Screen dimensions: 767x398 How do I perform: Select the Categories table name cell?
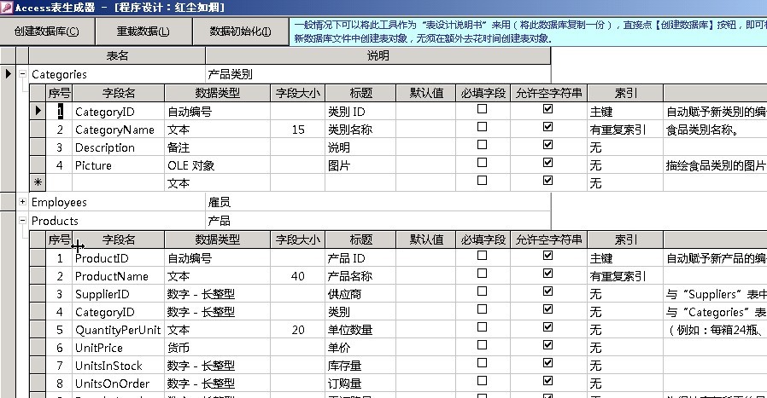click(117, 74)
